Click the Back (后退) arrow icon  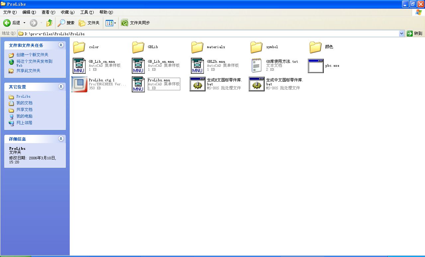pos(7,23)
